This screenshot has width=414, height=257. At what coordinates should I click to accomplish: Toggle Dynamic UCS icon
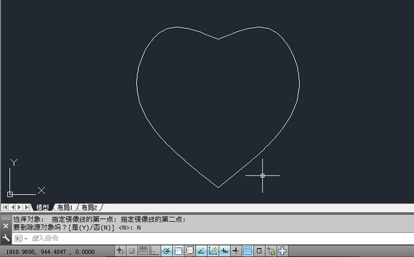[213, 251]
